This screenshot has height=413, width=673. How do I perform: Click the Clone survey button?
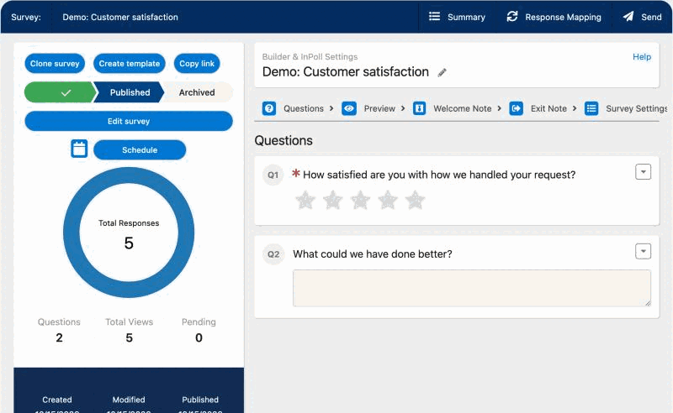tap(55, 64)
